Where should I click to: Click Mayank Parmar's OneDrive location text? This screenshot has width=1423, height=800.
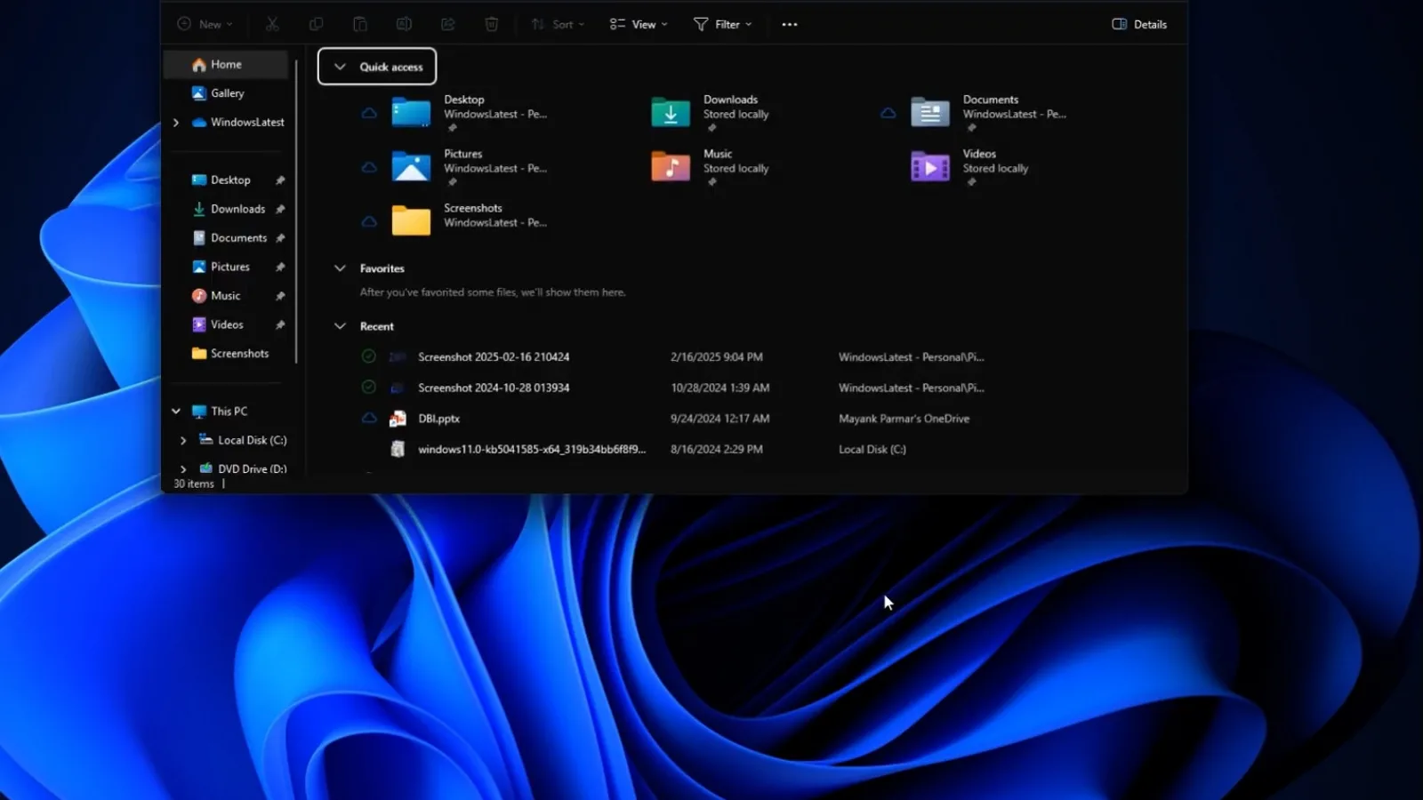[904, 419]
